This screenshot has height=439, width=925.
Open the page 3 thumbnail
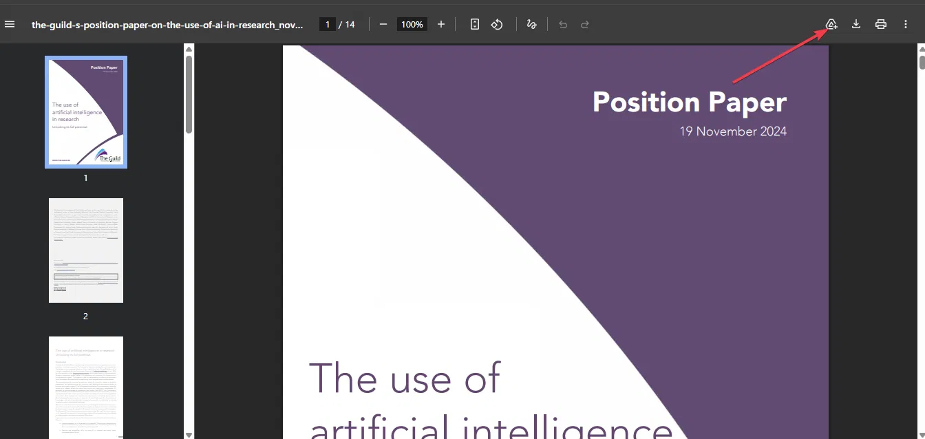click(86, 387)
